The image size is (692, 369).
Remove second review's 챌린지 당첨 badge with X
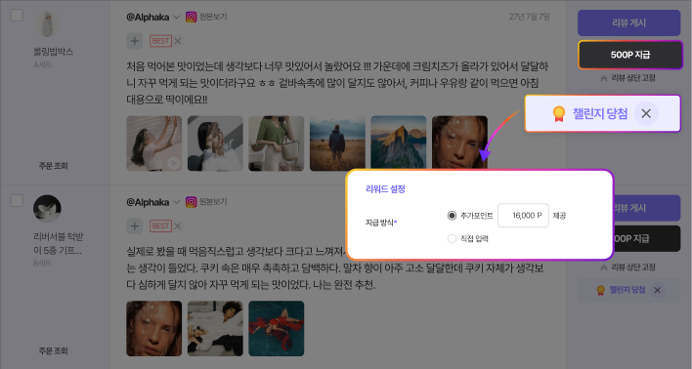pos(657,290)
